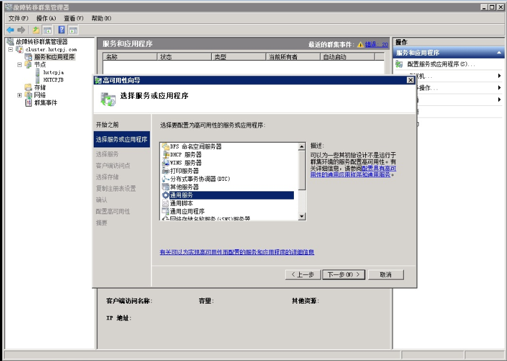Viewport: 507px width, 361px height.
Task: Click 配置服务或应用程序(S)... action
Action: [441, 64]
